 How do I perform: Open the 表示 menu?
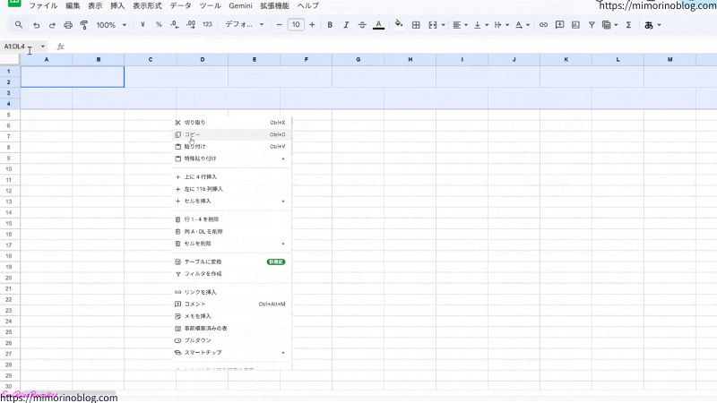(x=95, y=6)
